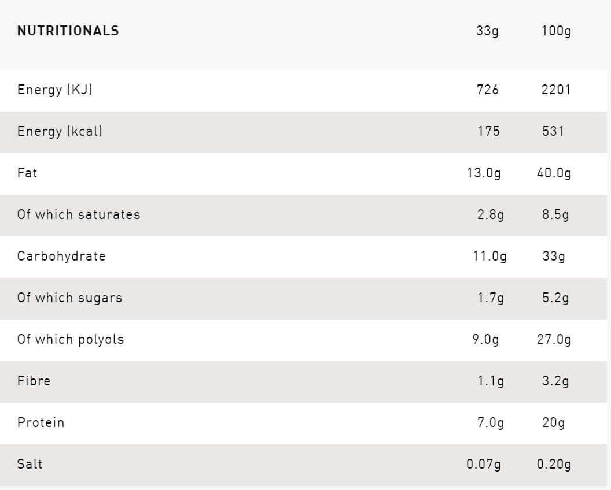
Task: Click the Fat row label
Action: [27, 173]
